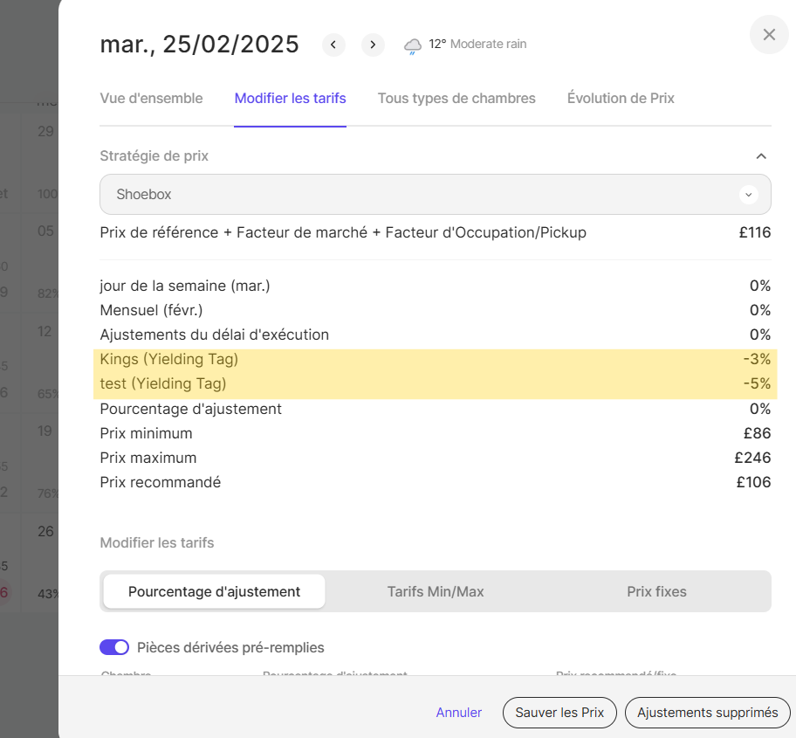Click the rain cloud weather icon

click(412, 45)
